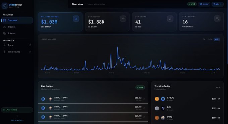Click the tallest peak in daily volume chart

pos(118,47)
